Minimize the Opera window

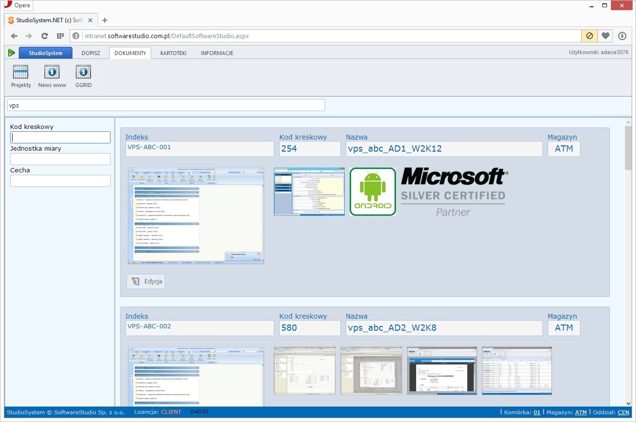pos(593,5)
